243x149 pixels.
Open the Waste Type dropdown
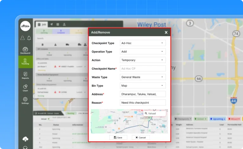[143, 77]
